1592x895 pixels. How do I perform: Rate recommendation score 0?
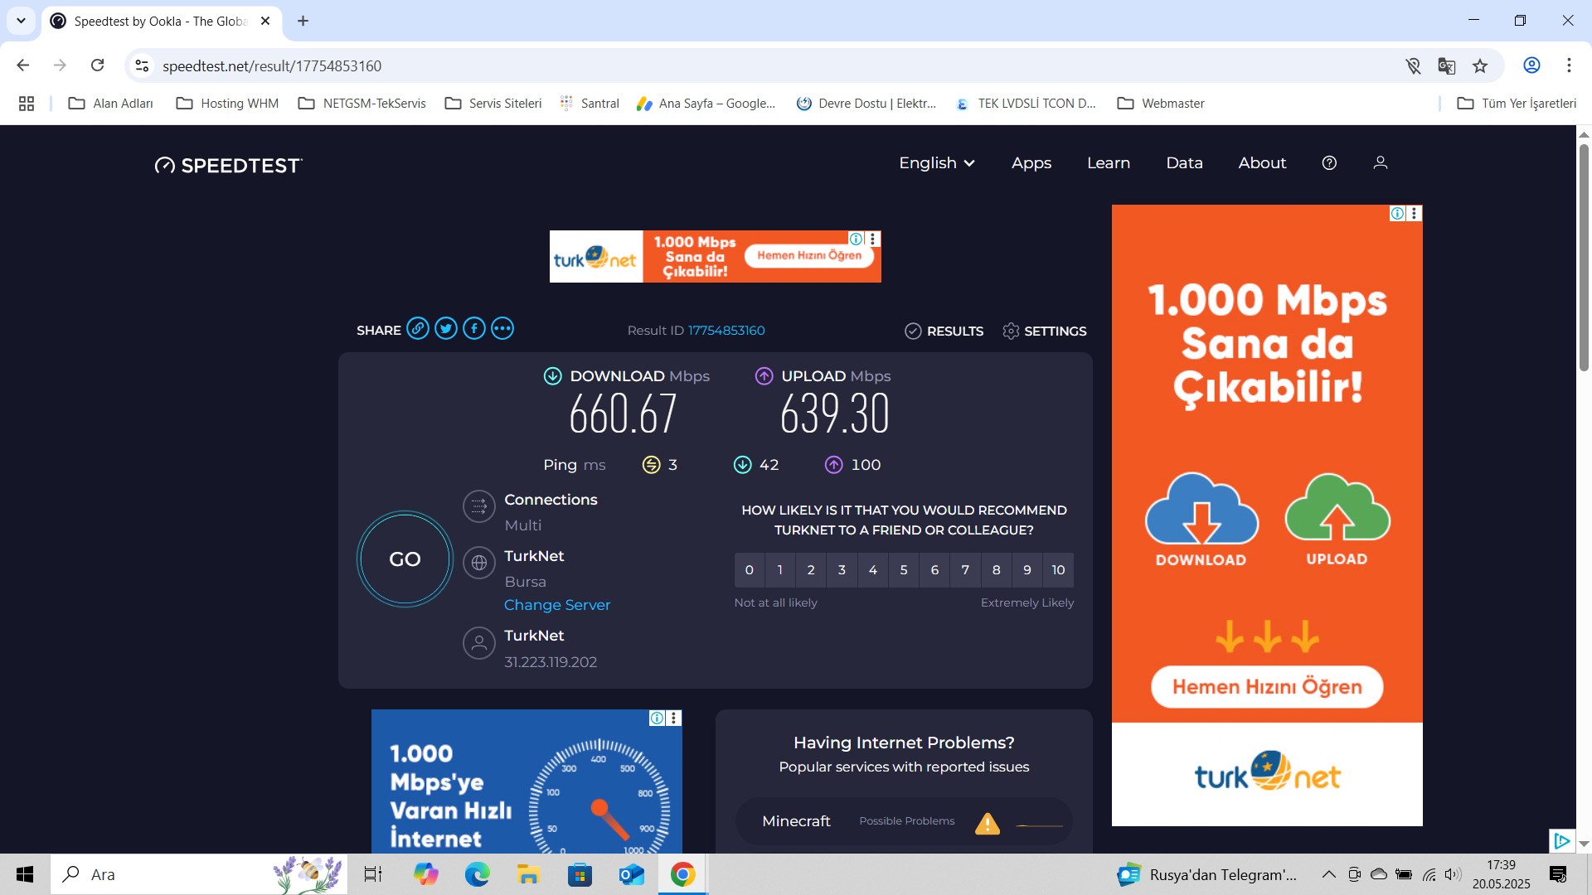click(x=750, y=570)
